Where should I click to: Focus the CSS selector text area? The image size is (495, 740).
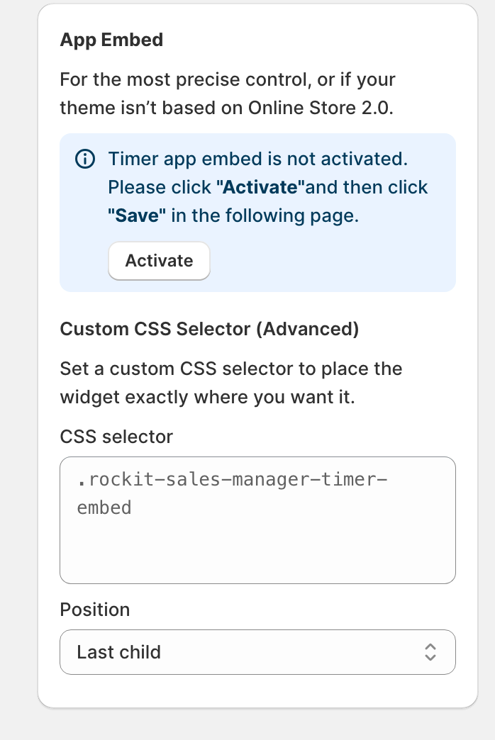pos(257,520)
